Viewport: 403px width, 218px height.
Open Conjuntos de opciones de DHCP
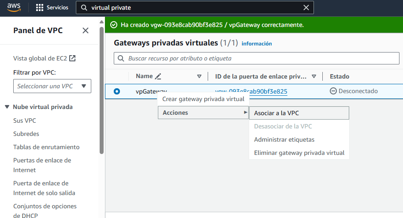(x=45, y=210)
